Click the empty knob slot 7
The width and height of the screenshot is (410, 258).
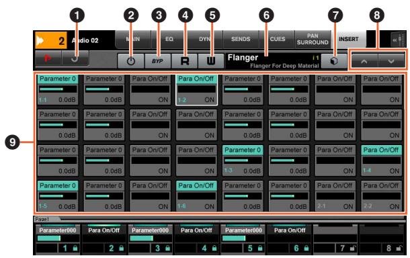[335, 239]
